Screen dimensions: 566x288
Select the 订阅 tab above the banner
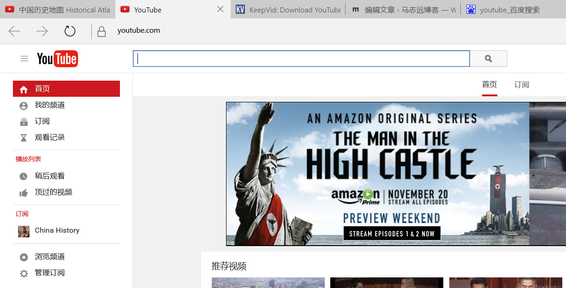[x=522, y=85]
